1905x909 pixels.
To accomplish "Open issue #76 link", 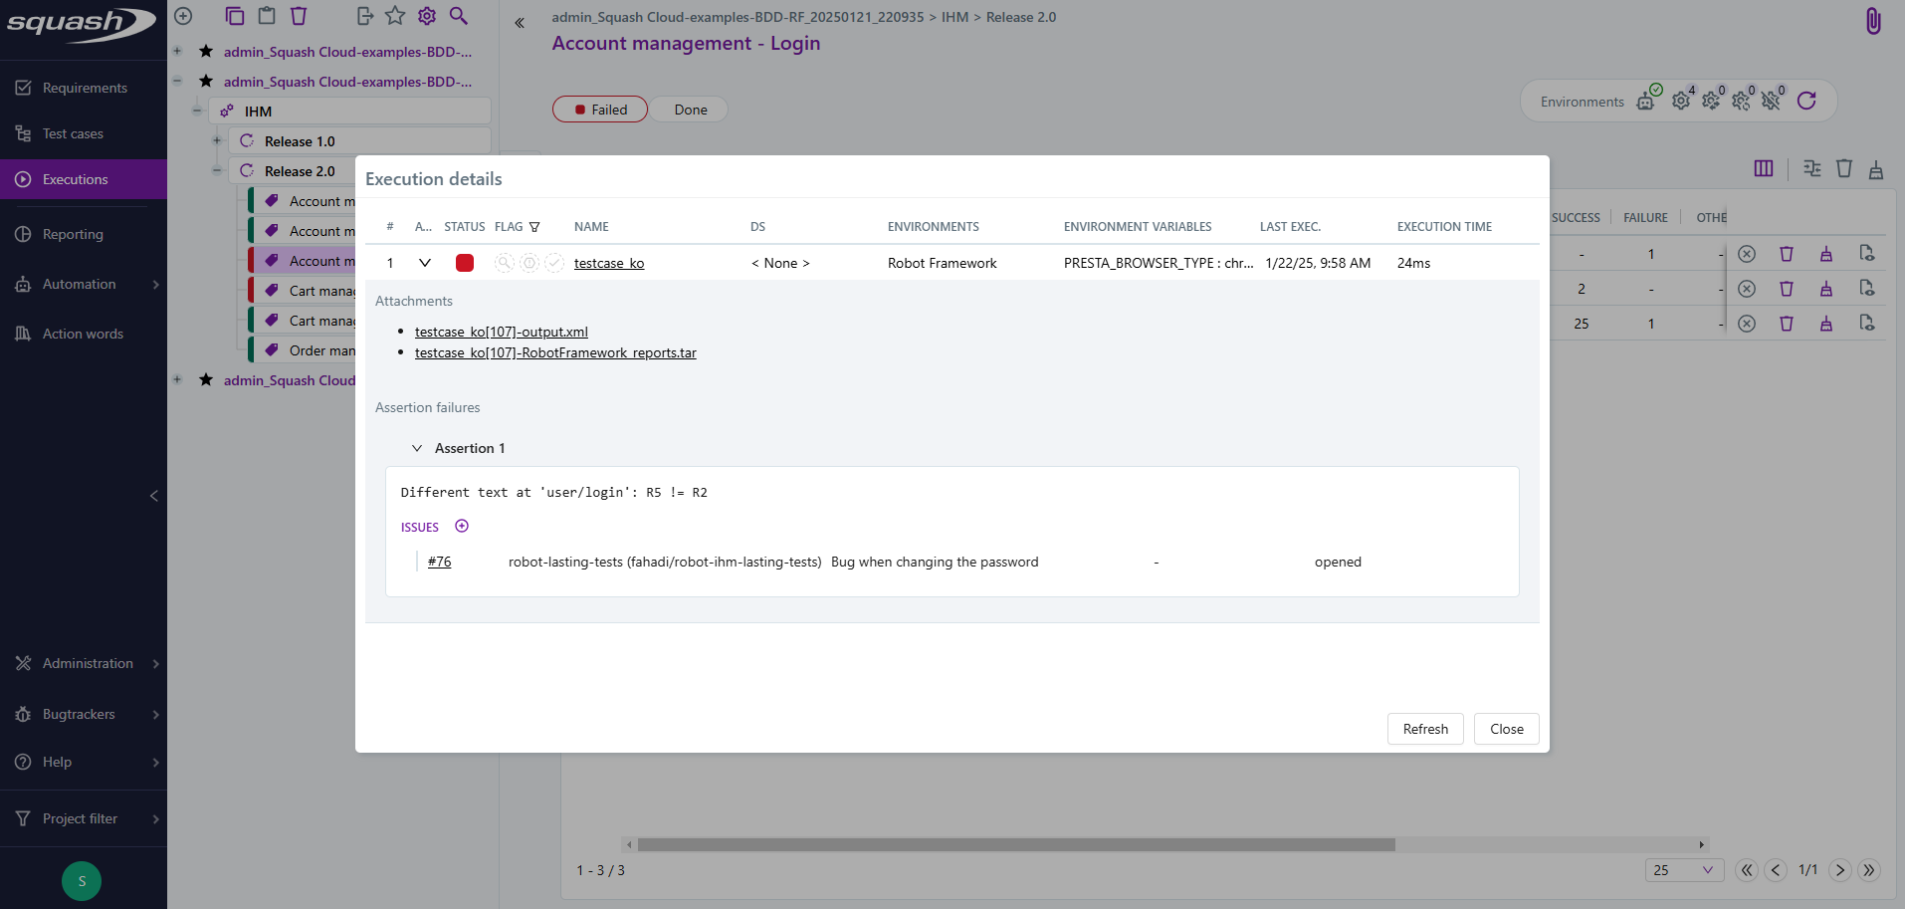I will [438, 561].
